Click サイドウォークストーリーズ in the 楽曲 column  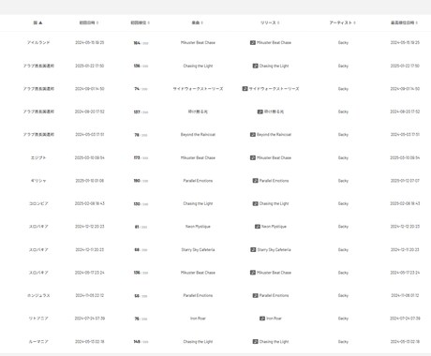point(198,89)
